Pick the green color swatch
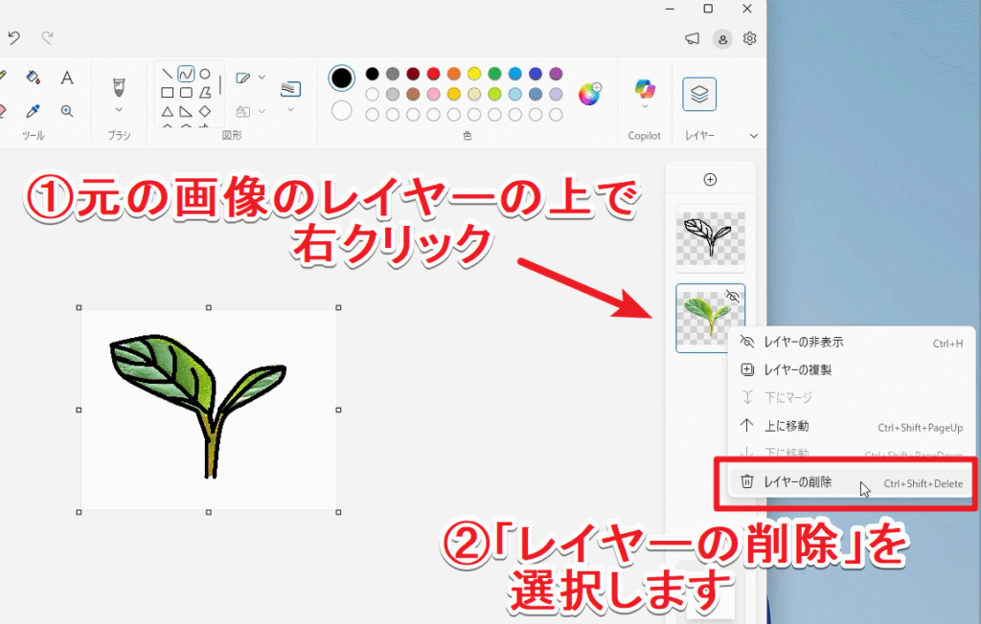981x624 pixels. (495, 74)
